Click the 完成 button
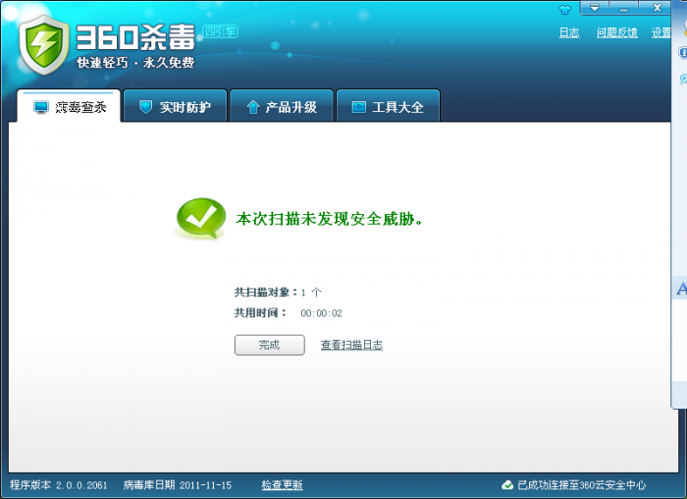 [270, 345]
